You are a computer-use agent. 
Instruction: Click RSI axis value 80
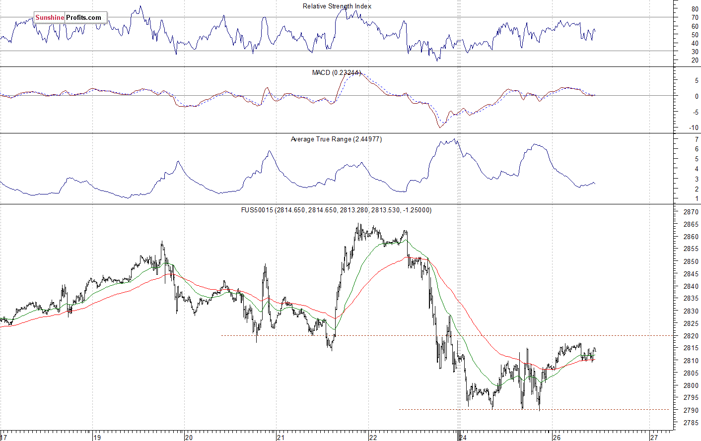tap(695, 9)
